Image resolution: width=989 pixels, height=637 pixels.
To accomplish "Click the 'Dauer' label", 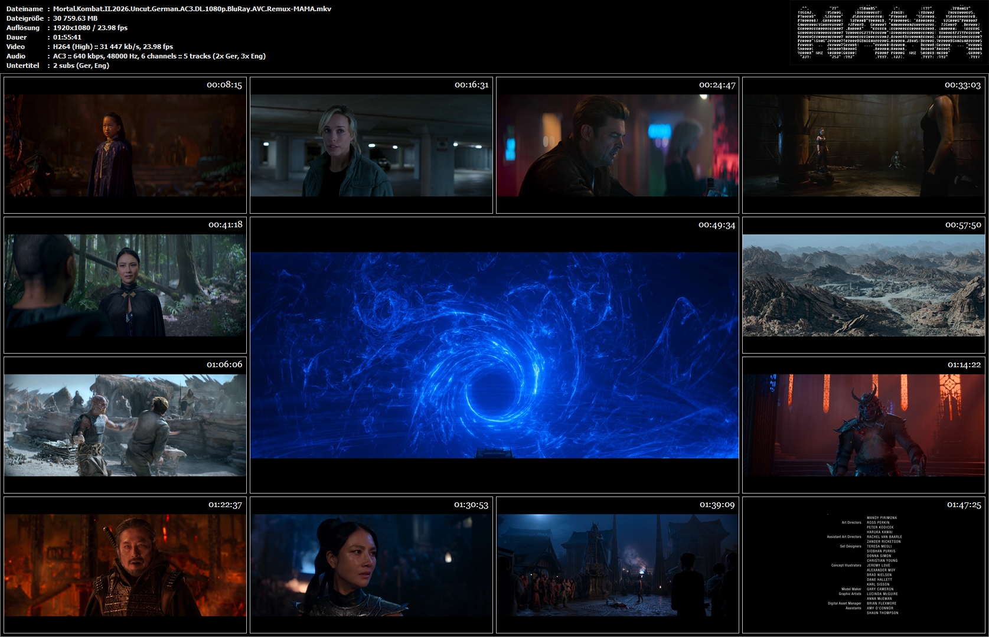I will coord(17,37).
